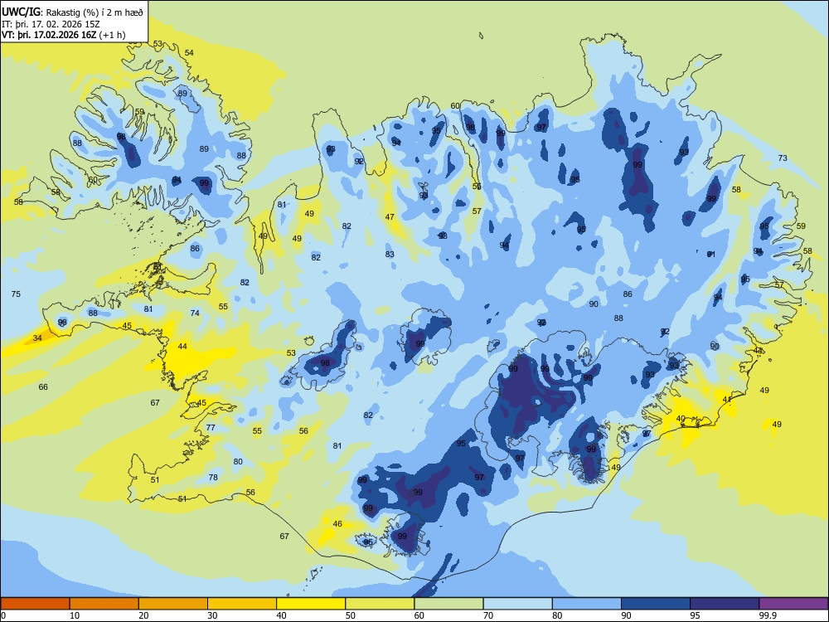Click the purple legend swatch above 99.9
Image resolution: width=829 pixels, height=622 pixels.
point(793,604)
